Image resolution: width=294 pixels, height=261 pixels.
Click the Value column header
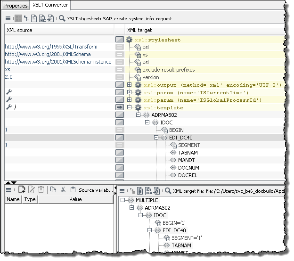click(75, 199)
